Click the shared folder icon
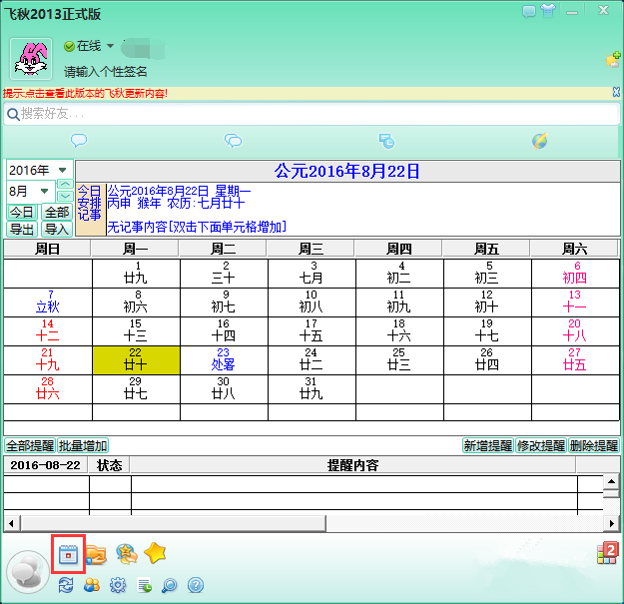Image resolution: width=624 pixels, height=604 pixels. pyautogui.click(x=96, y=554)
